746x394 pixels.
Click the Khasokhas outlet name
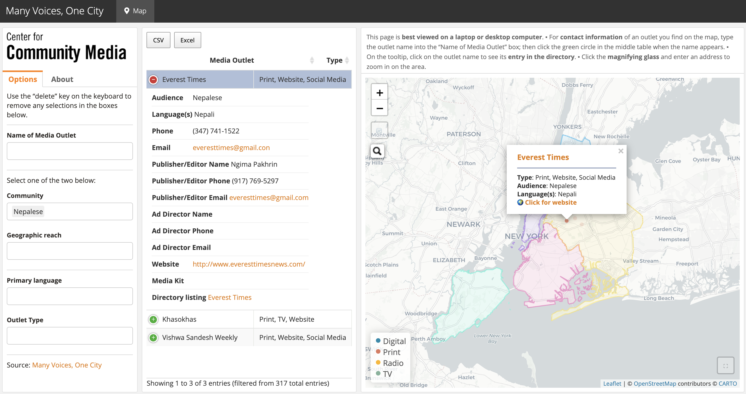179,319
